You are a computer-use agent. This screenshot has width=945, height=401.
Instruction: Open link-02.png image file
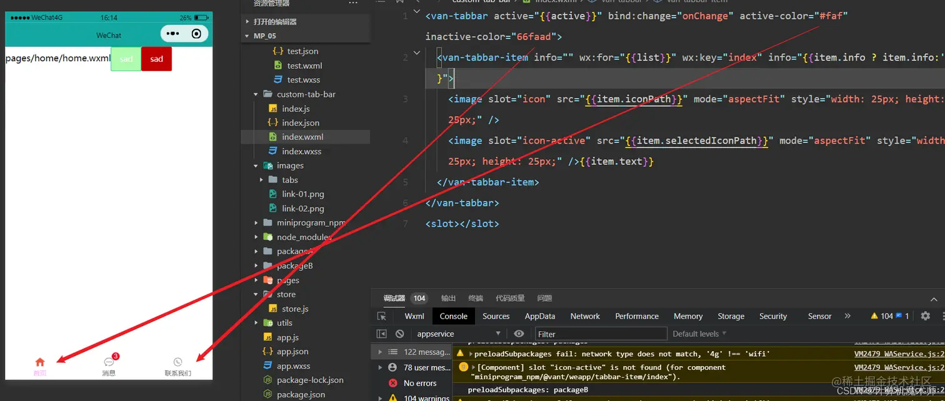[x=303, y=209]
